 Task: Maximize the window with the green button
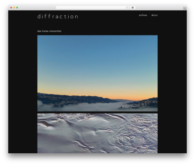[17, 8]
